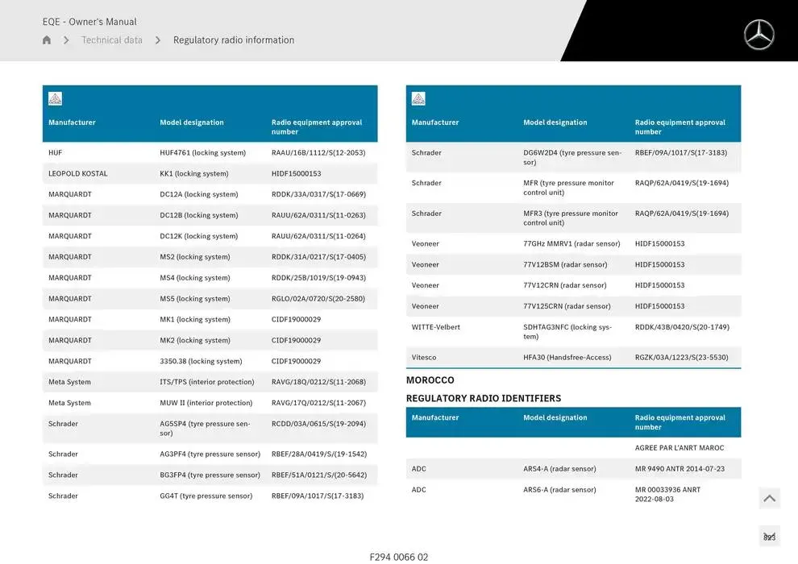This screenshot has height=564, width=798.
Task: Click Regulatory radio information breadcrumb
Action: click(x=234, y=40)
